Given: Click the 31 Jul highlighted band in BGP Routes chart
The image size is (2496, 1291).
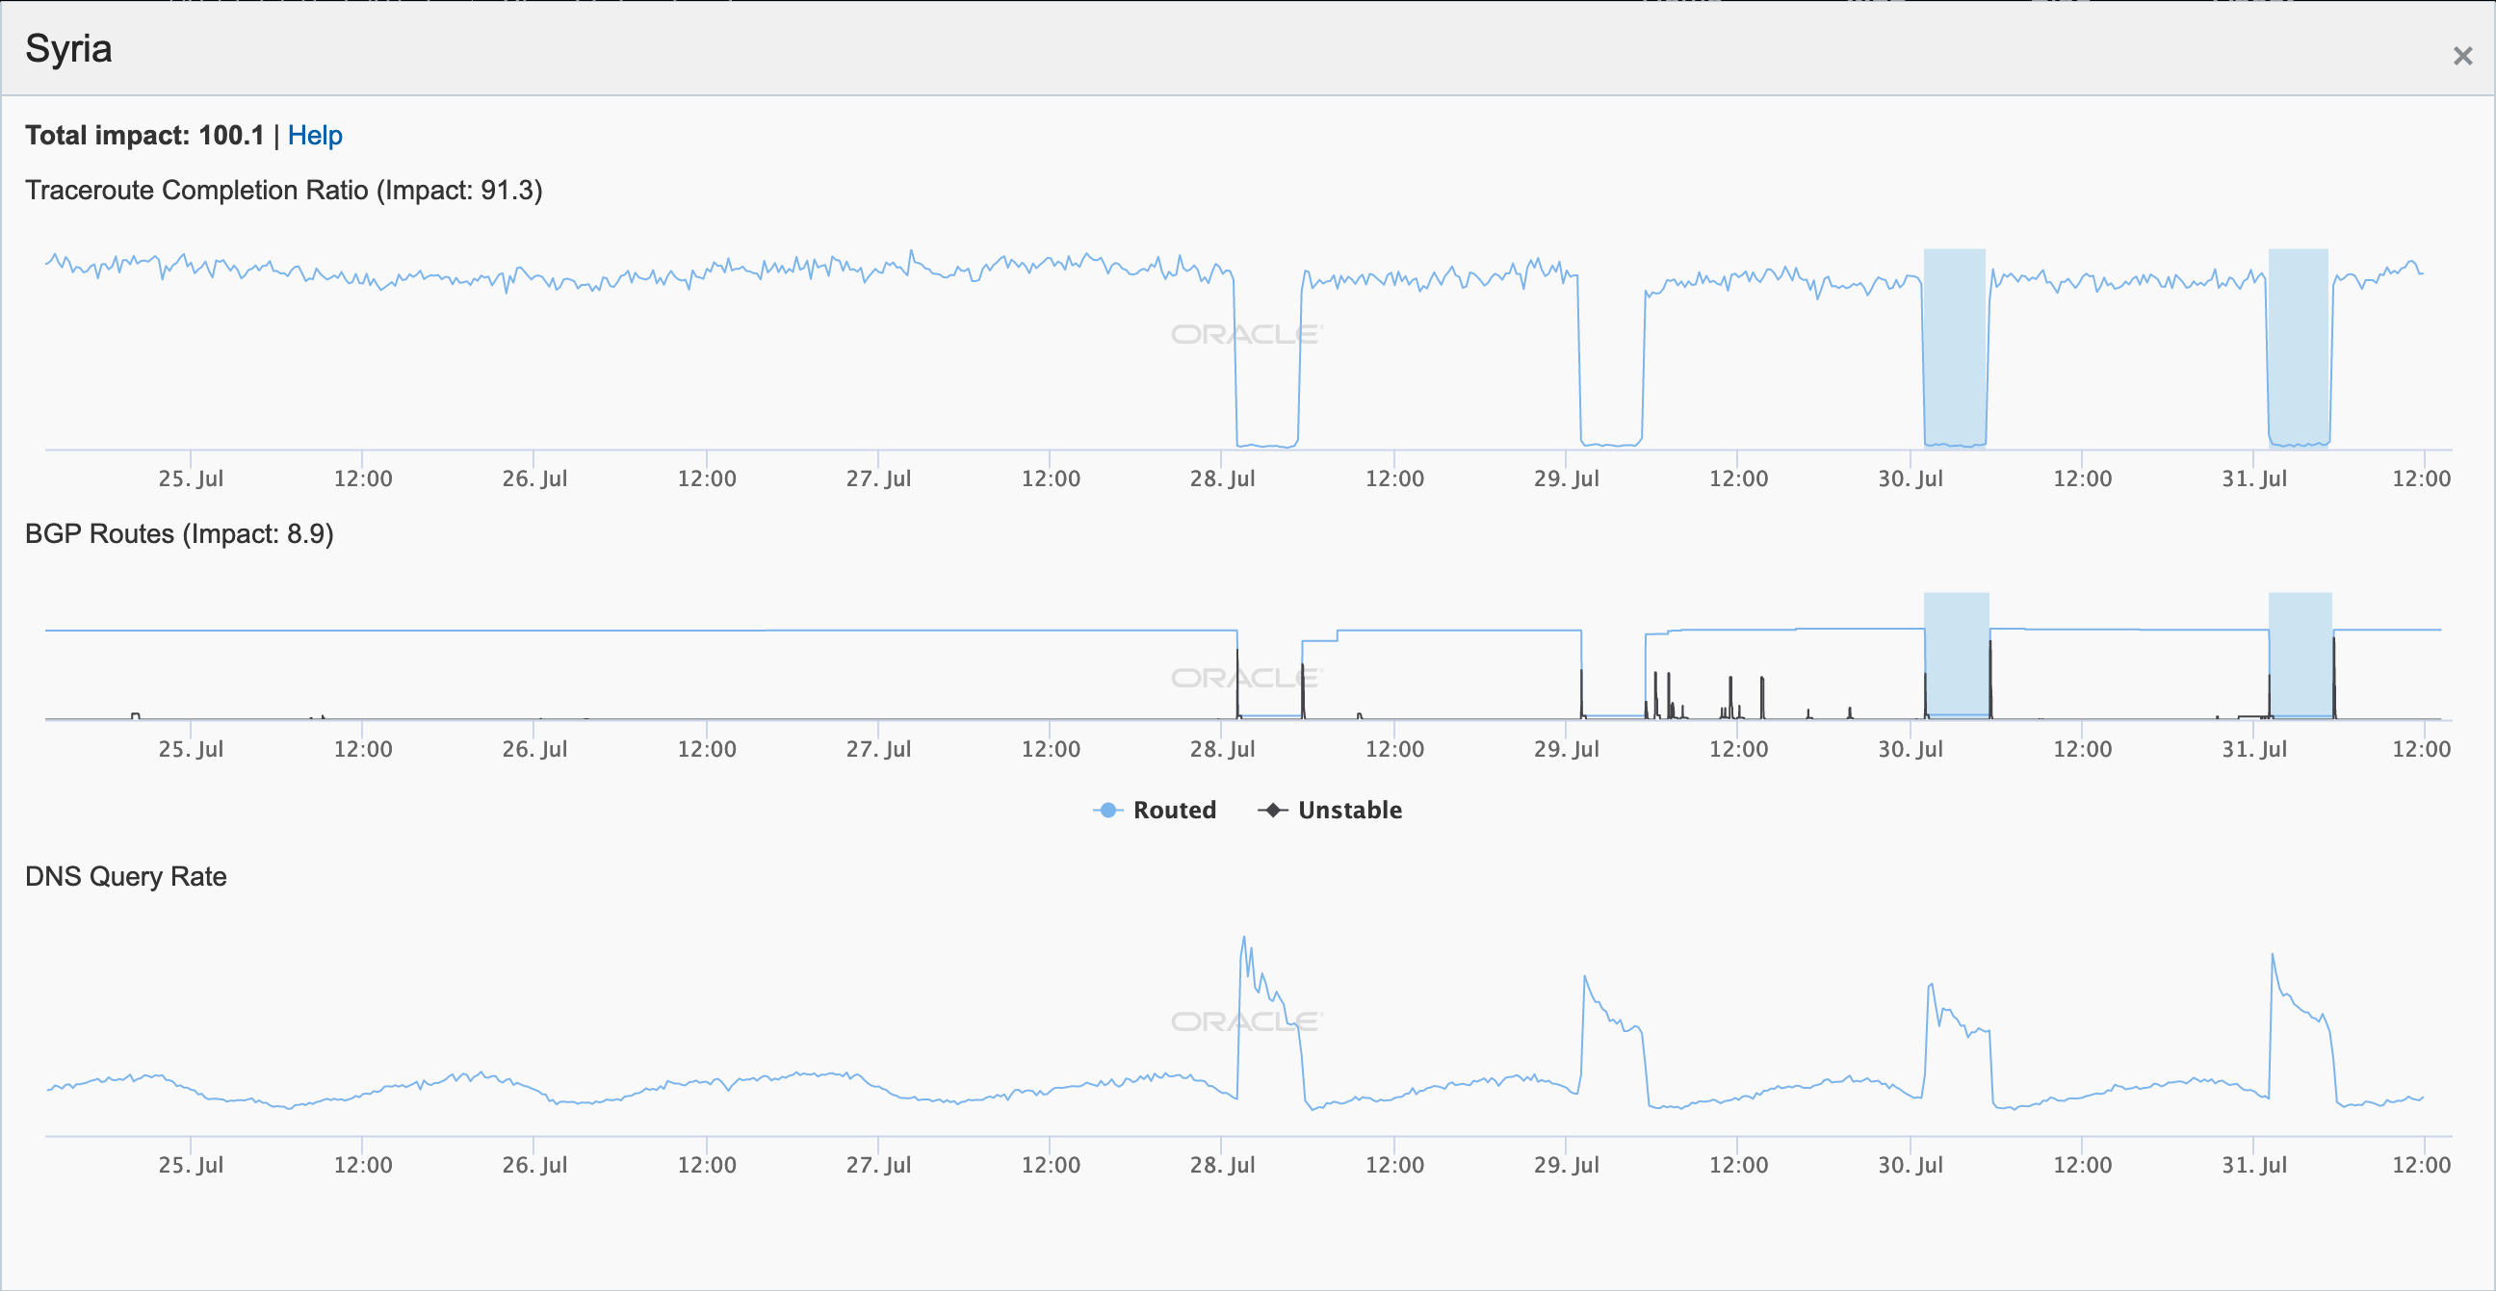Looking at the screenshot, I should [2301, 656].
